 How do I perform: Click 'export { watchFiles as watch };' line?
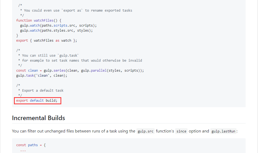(x=47, y=40)
